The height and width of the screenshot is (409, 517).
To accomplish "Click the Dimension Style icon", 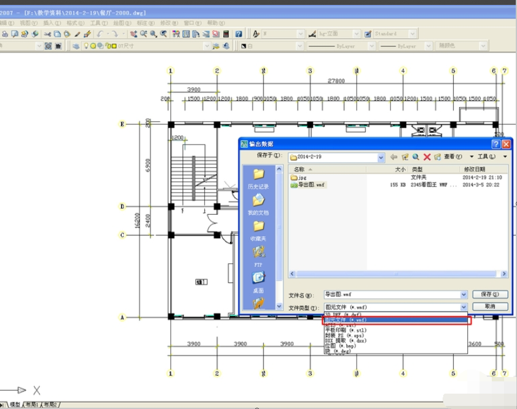I will pyautogui.click(x=312, y=34).
